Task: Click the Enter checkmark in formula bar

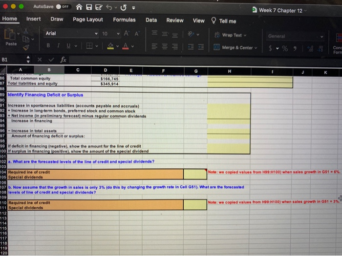Action: tap(51, 59)
